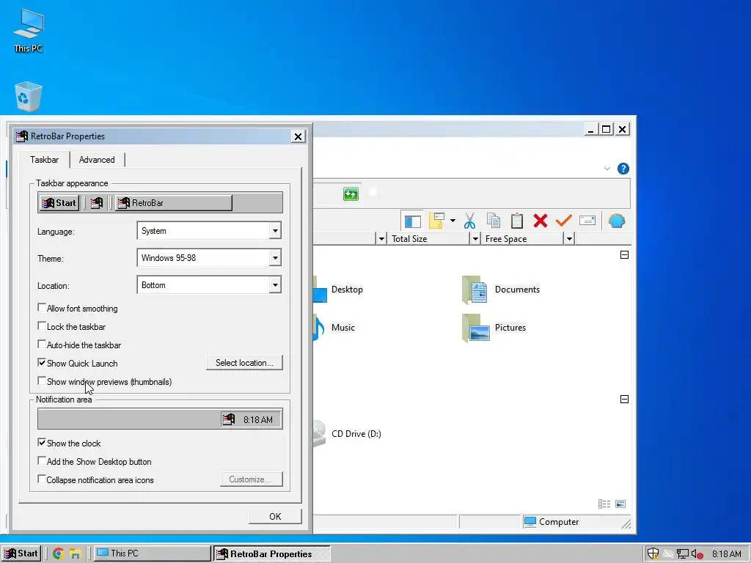The height and width of the screenshot is (563, 751).
Task: Open the dropdown arrow right of Free Space
Action: [569, 238]
